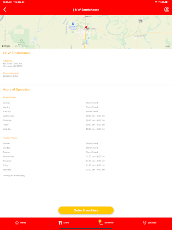The image size is (172, 230).
Task: Select the J & W Smokehouse store name heading
Action: [16, 53]
